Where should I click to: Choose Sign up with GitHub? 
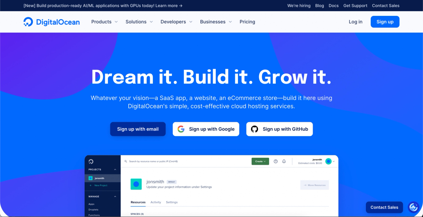(280, 129)
